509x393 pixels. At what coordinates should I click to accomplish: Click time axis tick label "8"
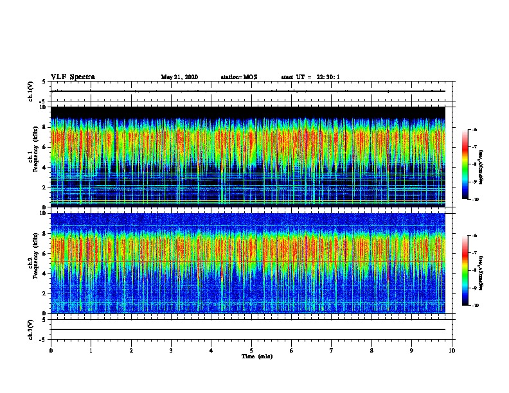coord(371,351)
